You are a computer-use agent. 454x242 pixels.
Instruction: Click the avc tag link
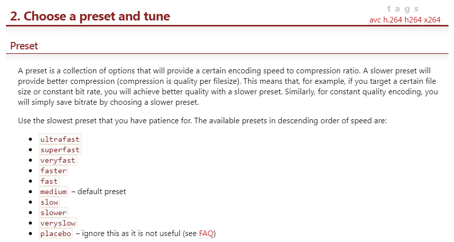click(375, 20)
